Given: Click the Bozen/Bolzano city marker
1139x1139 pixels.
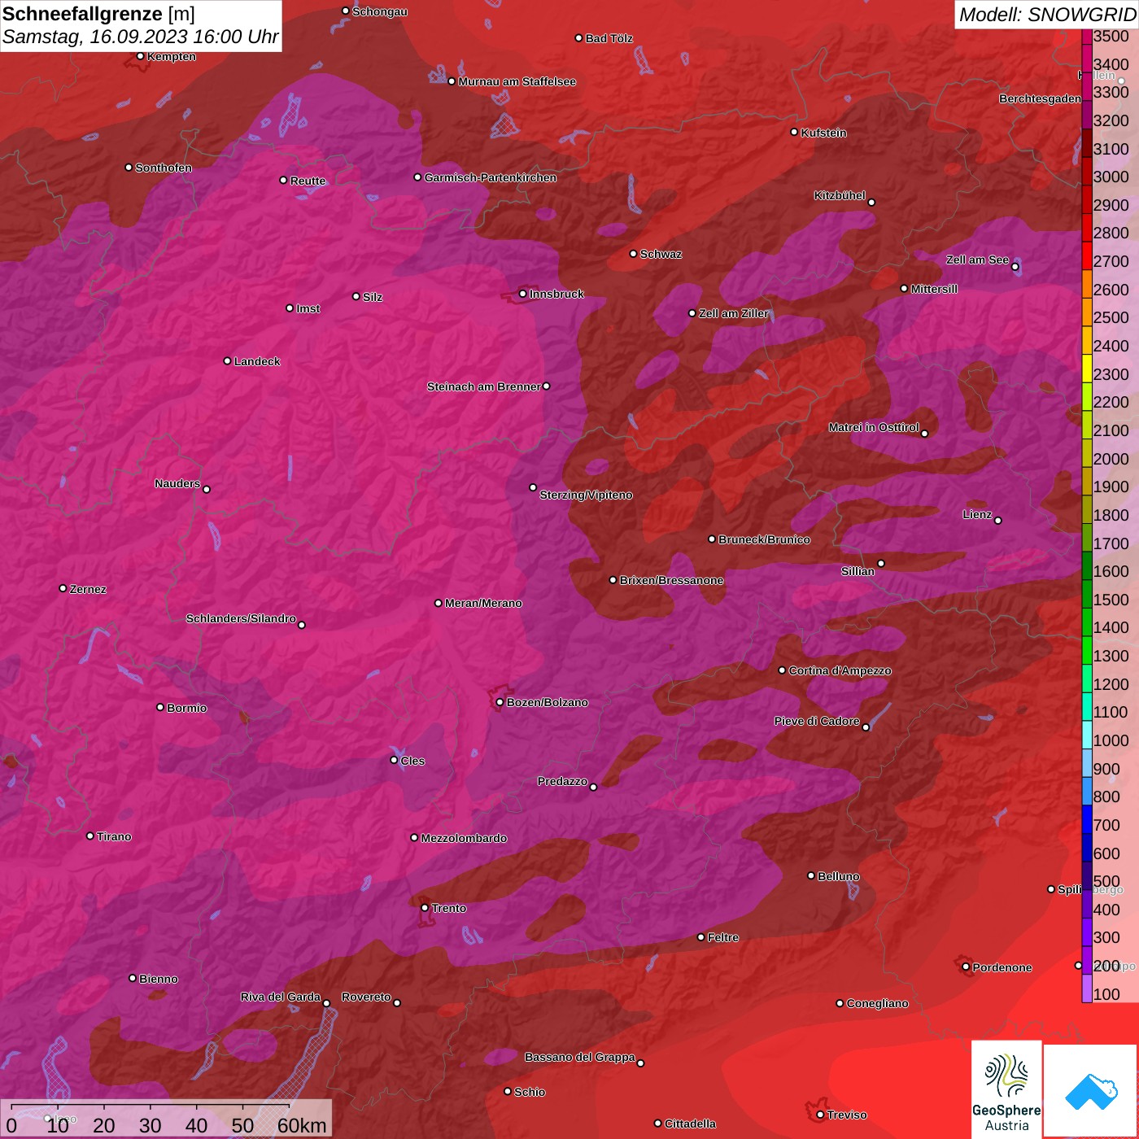Looking at the screenshot, I should coord(500,702).
